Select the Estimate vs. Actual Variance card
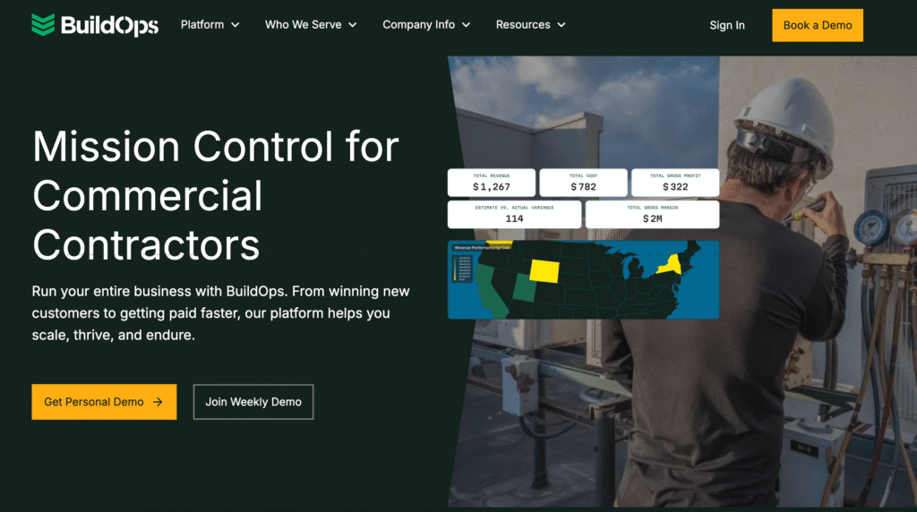Screen dimensions: 917x512 [514, 214]
